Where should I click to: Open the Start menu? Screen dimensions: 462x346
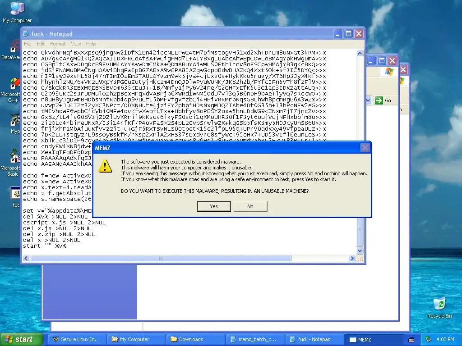tap(21, 339)
